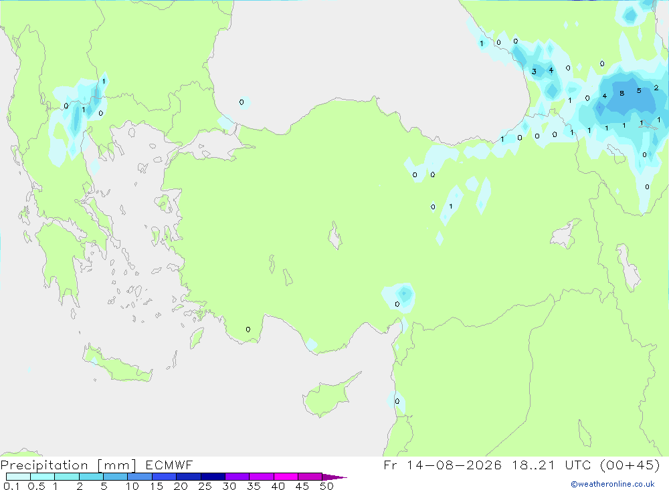
Task: Select the 35–40 mm legend swatch
Action: tap(262, 477)
